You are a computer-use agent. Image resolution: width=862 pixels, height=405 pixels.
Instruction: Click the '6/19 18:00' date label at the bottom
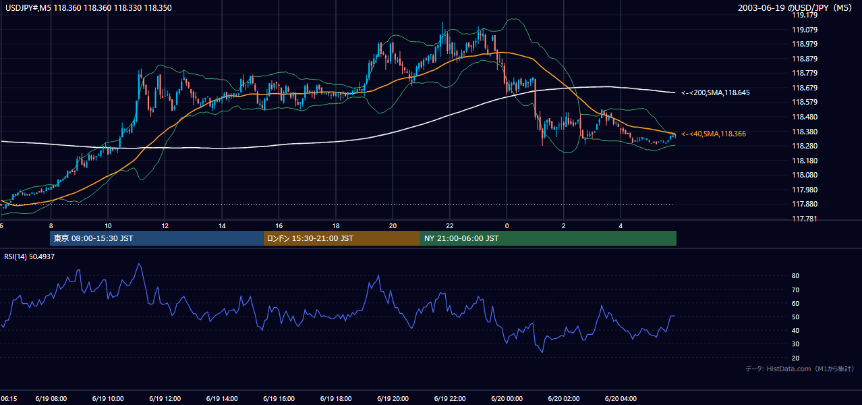pos(336,399)
